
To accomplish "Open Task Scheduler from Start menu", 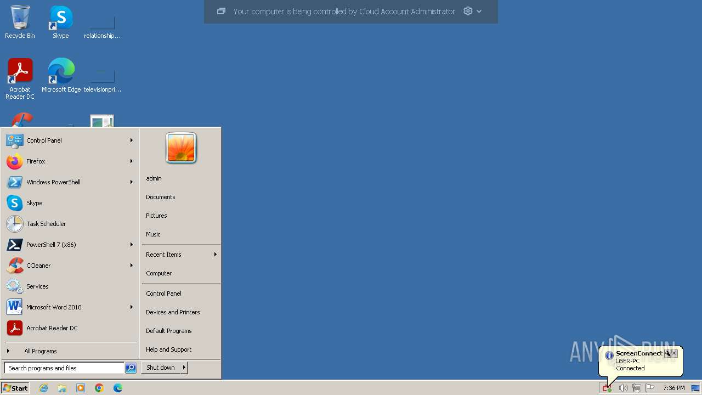I will click(x=70, y=224).
